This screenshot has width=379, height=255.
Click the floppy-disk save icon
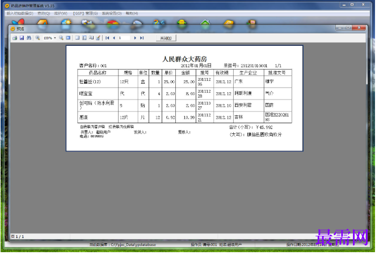click(x=22, y=38)
